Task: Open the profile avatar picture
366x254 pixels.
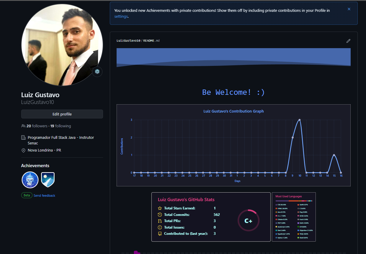Action: pos(62,45)
